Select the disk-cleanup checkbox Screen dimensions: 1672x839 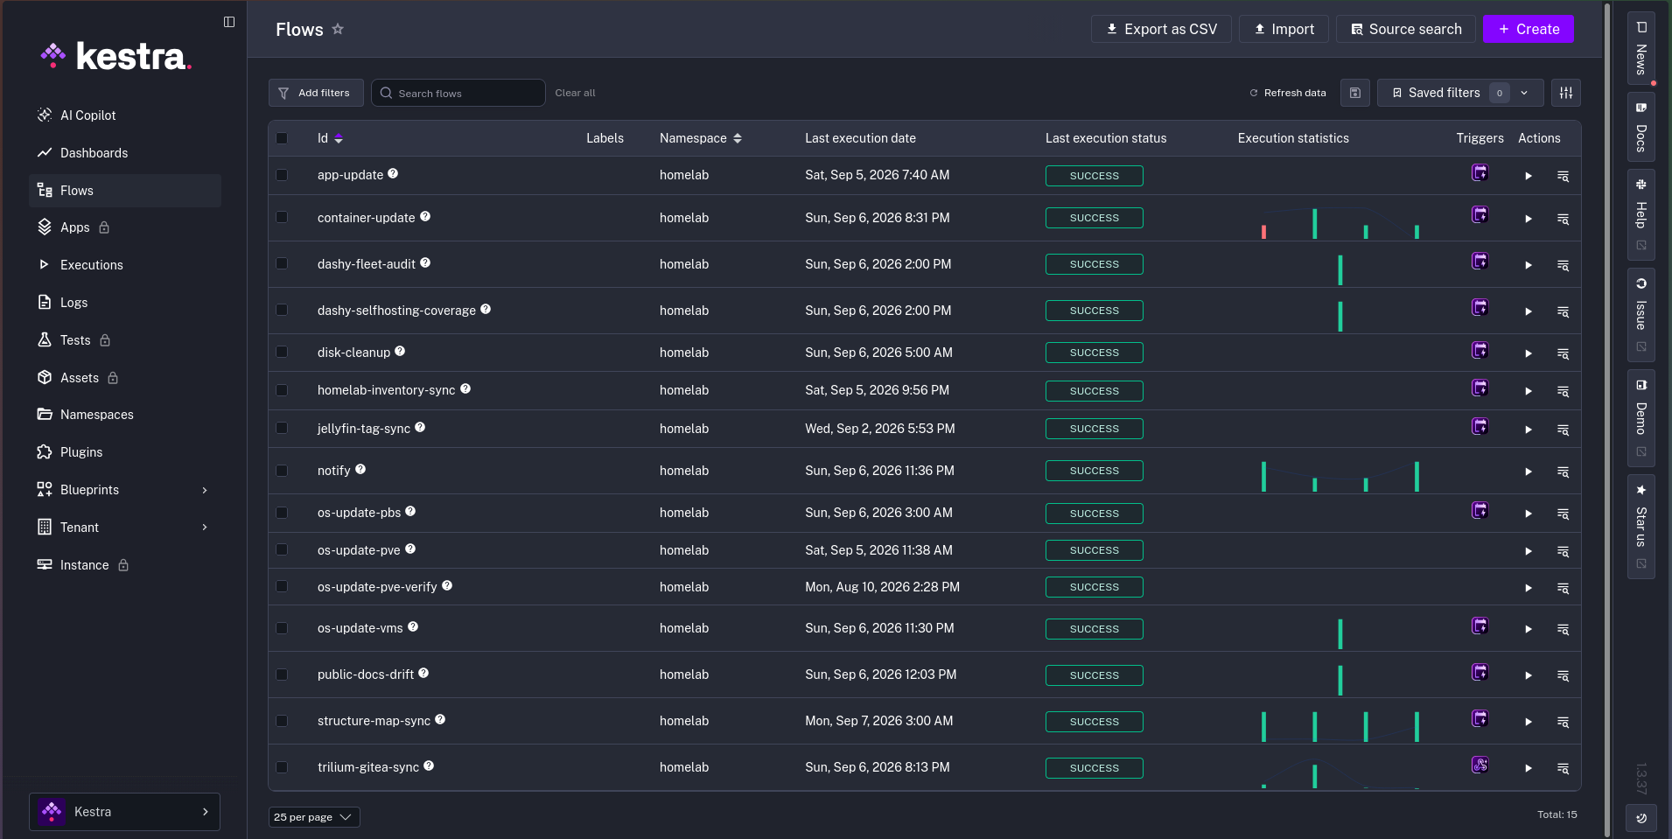282,352
